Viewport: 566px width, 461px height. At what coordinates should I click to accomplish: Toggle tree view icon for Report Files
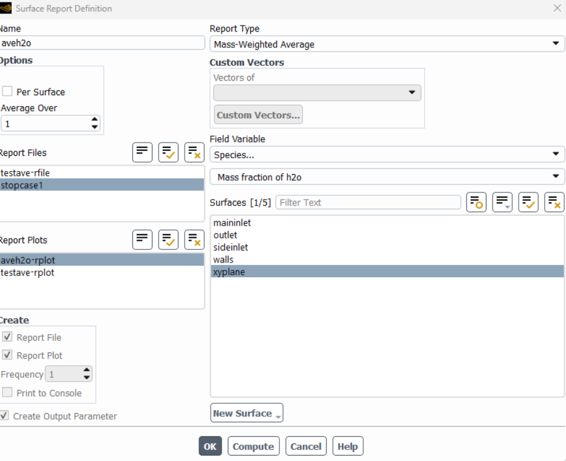pyautogui.click(x=142, y=152)
